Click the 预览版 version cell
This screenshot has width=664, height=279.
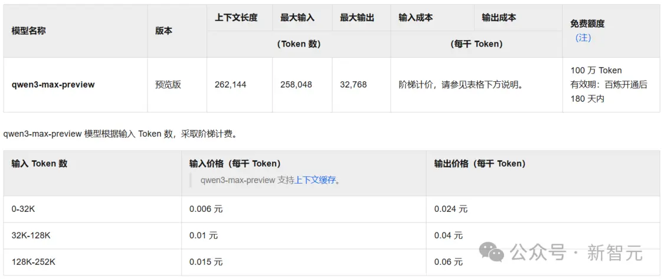click(168, 84)
